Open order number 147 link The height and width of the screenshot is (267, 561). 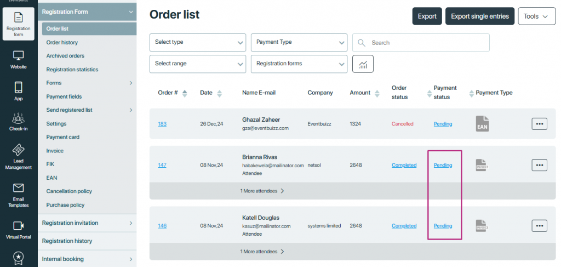point(162,165)
